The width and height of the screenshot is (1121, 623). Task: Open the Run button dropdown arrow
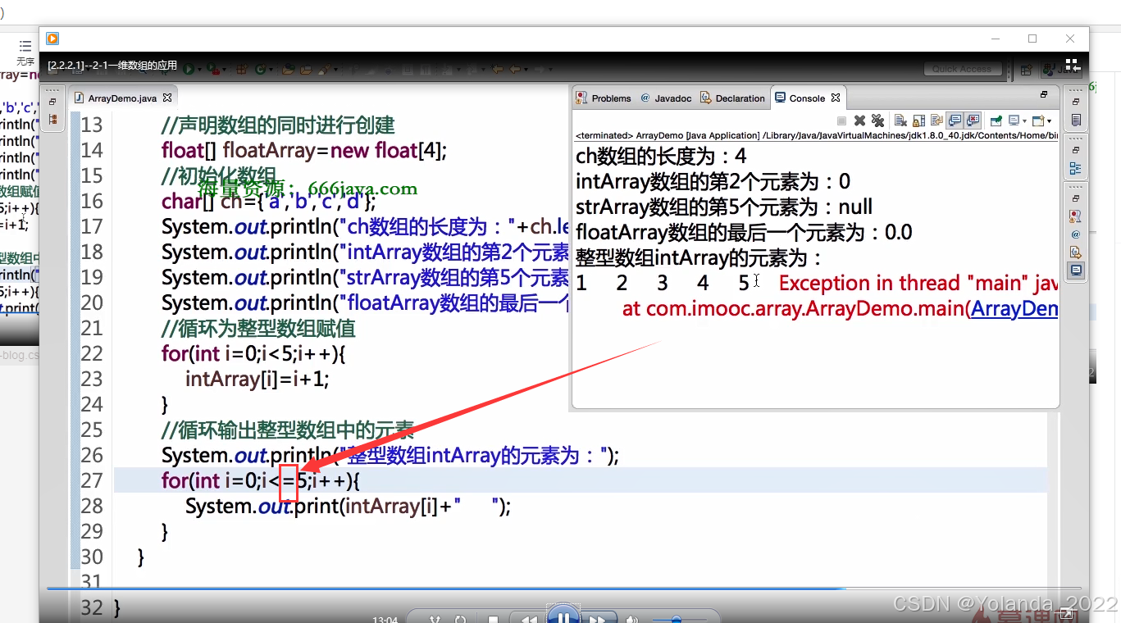(x=199, y=70)
